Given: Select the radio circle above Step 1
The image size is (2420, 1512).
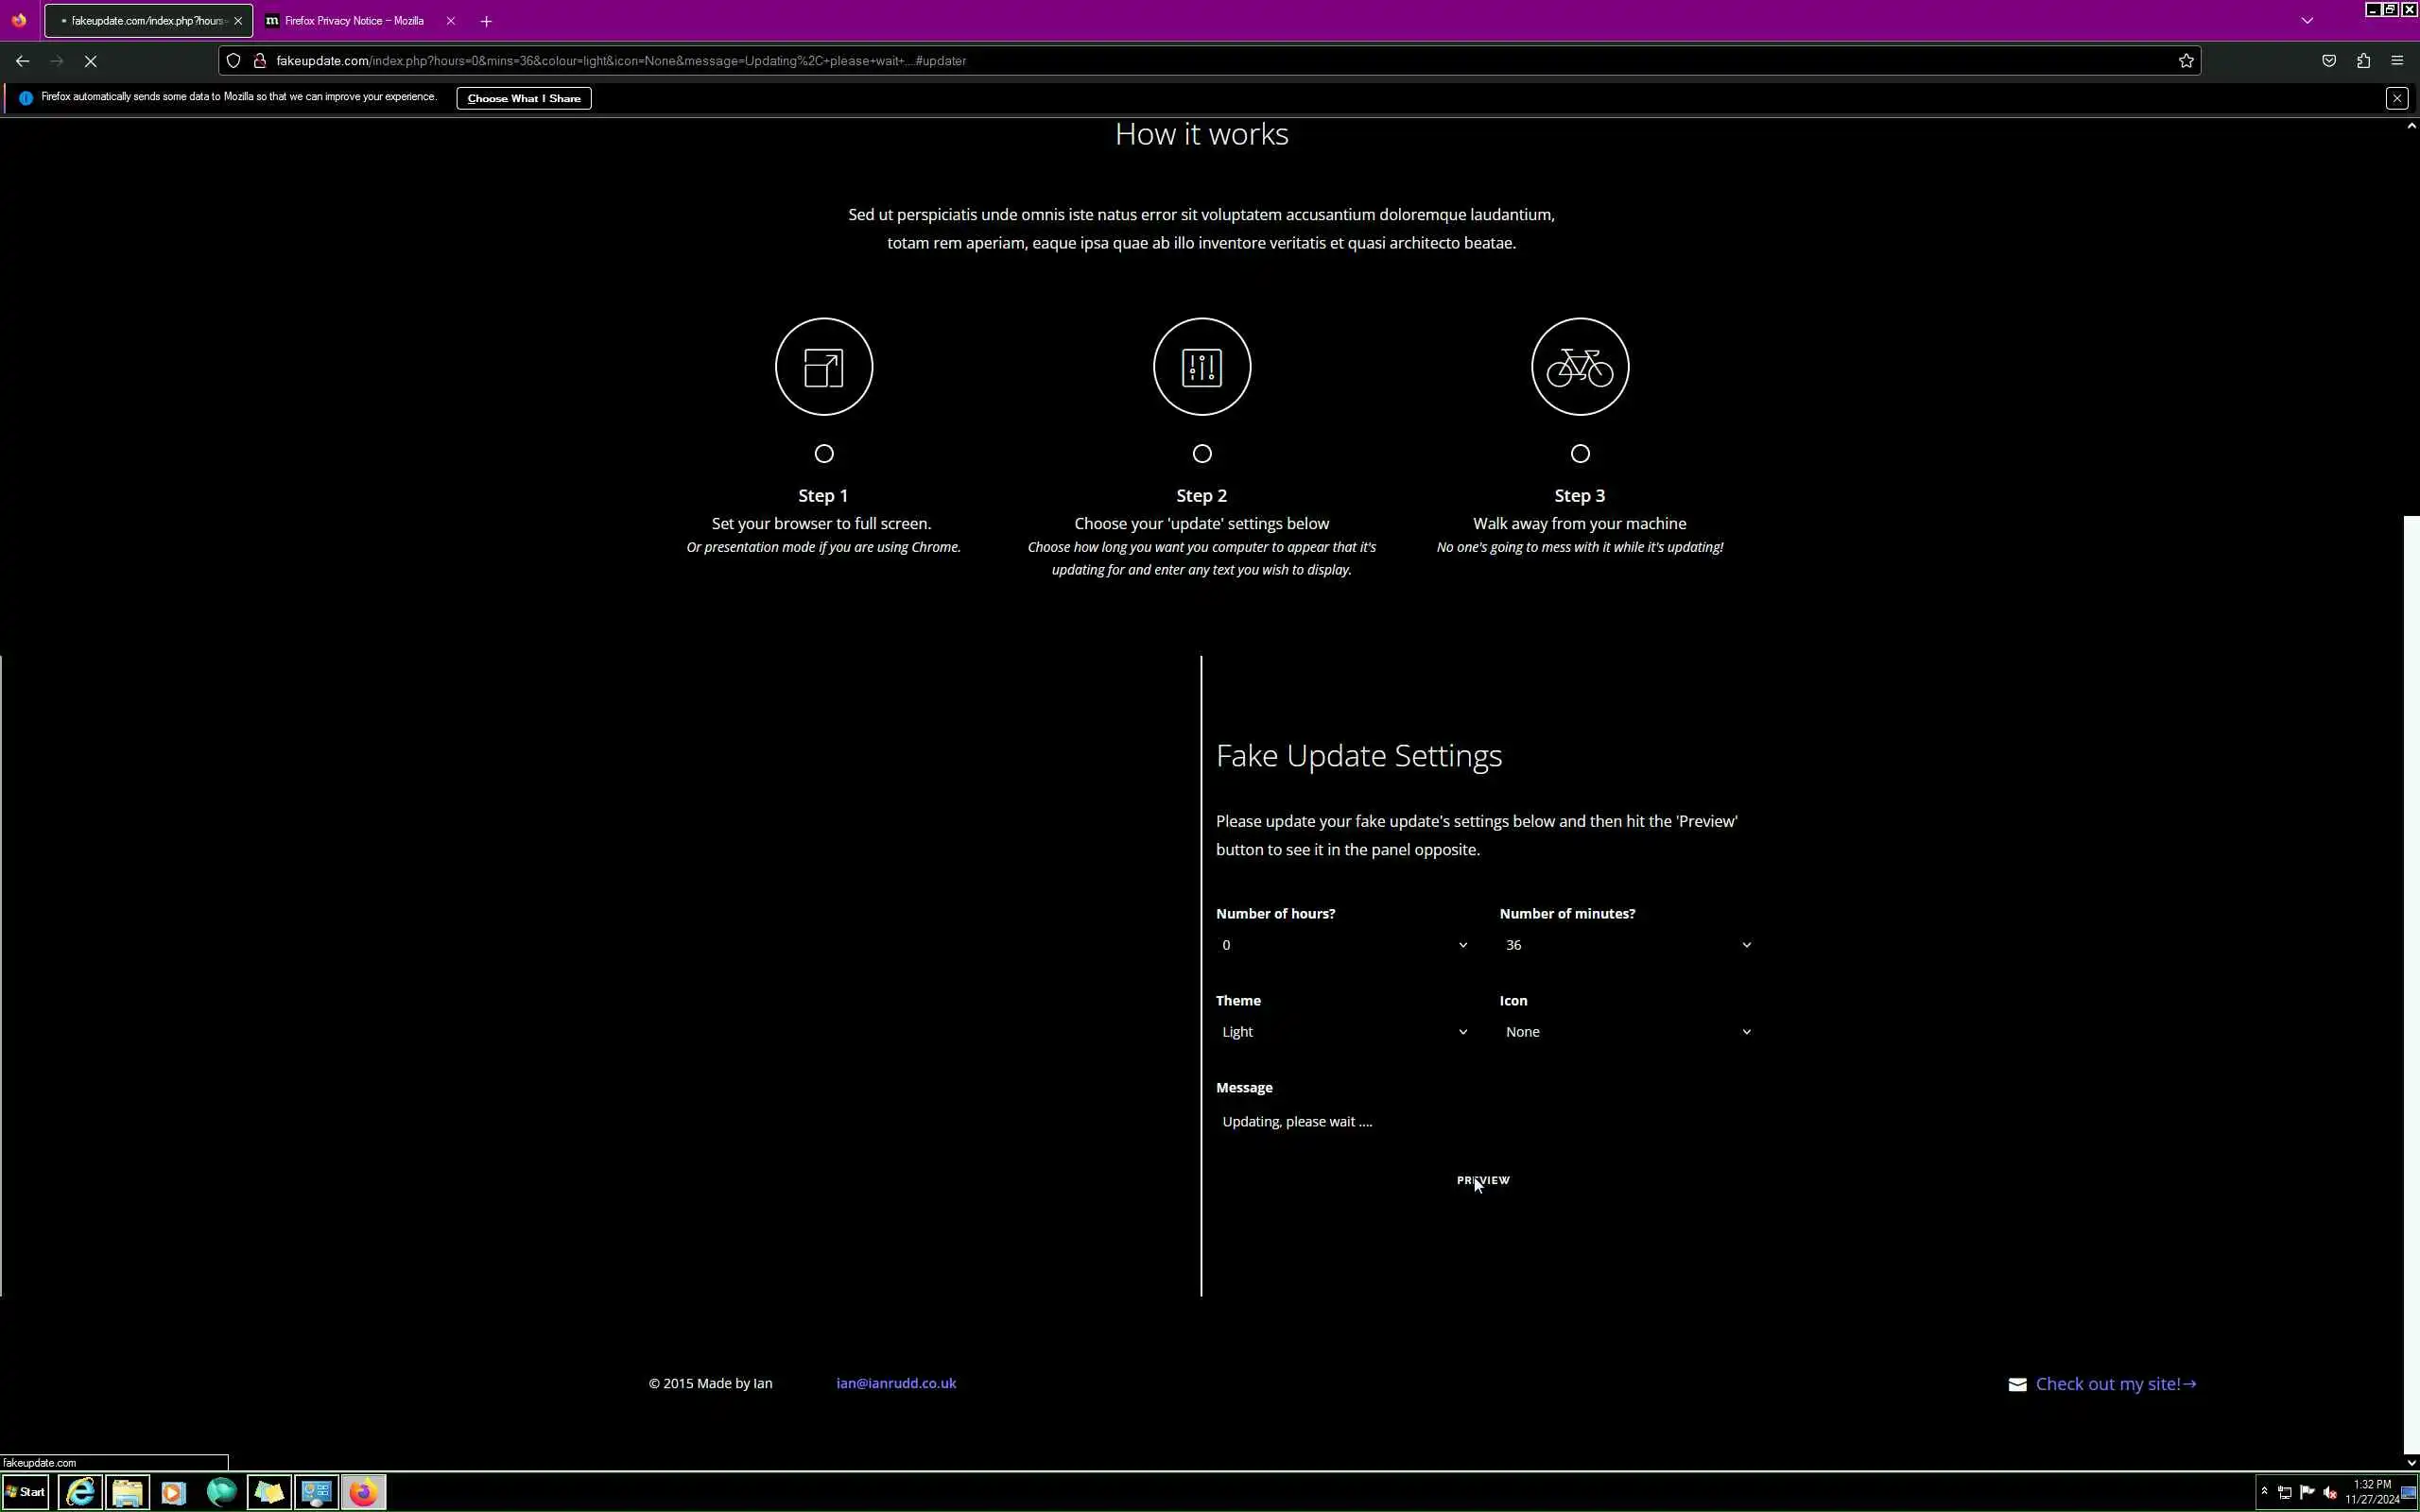Looking at the screenshot, I should point(823,454).
